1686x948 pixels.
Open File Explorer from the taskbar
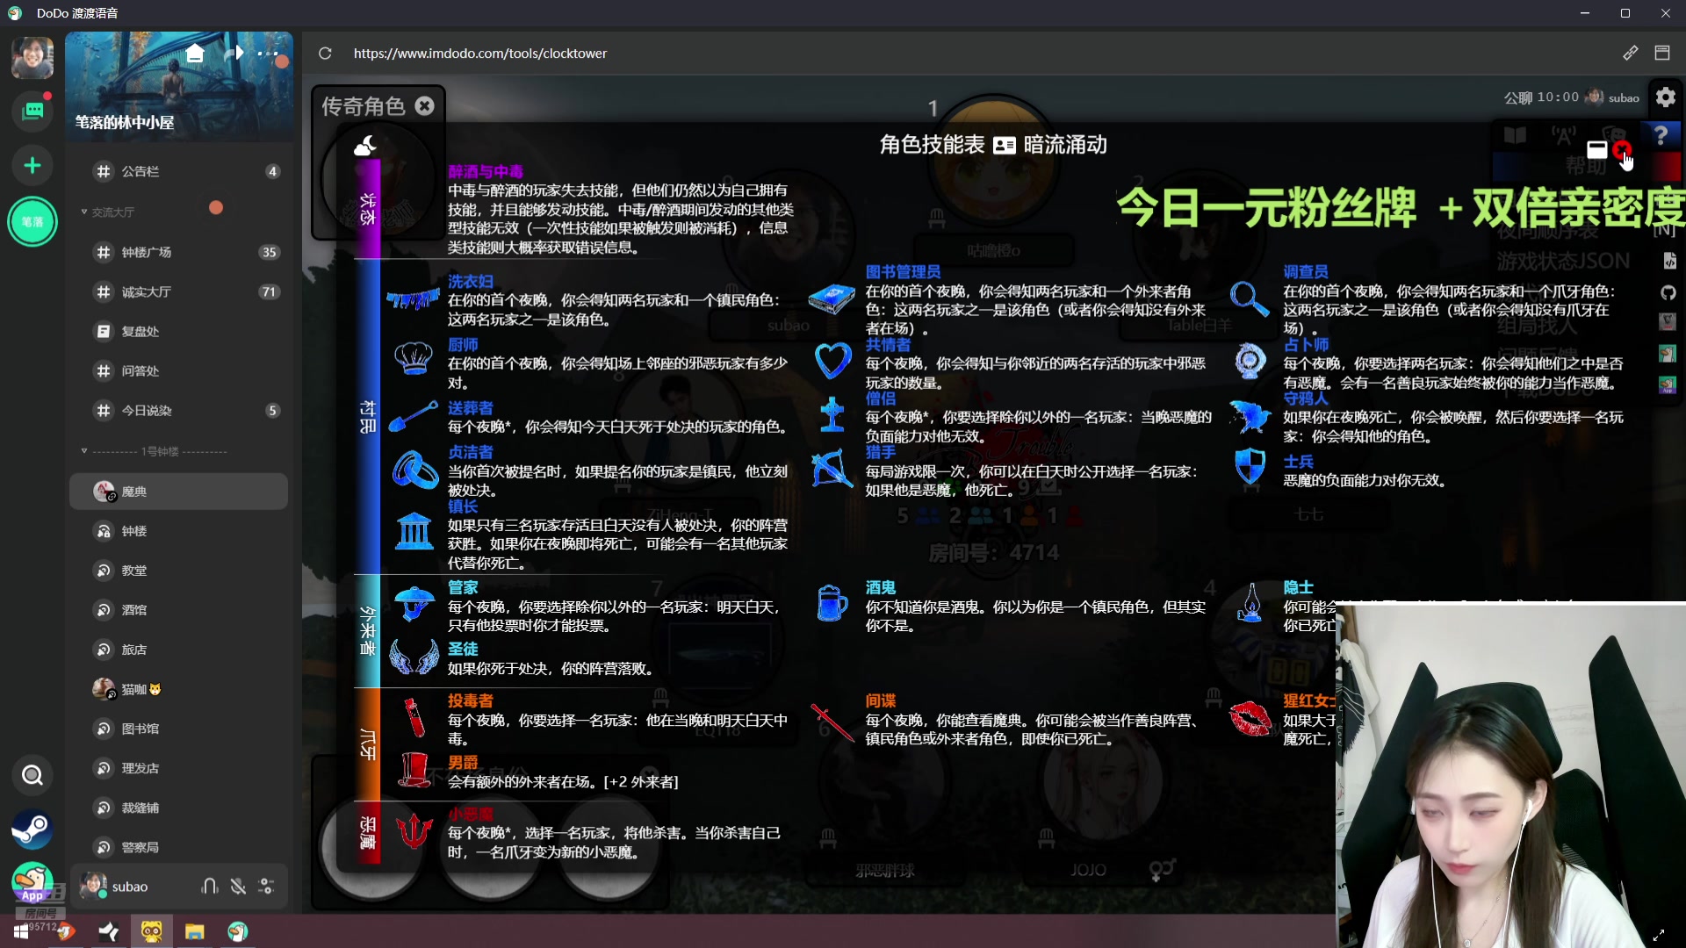pyautogui.click(x=195, y=931)
